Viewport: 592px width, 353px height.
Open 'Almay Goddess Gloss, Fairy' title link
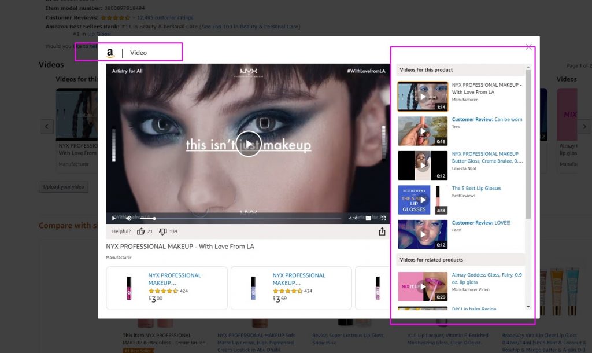click(x=487, y=278)
